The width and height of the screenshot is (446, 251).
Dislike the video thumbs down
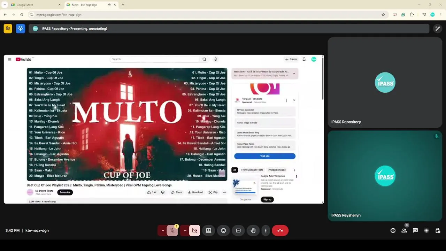pyautogui.click(x=163, y=192)
